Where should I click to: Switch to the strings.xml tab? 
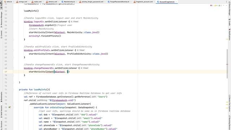(x=23, y=2)
